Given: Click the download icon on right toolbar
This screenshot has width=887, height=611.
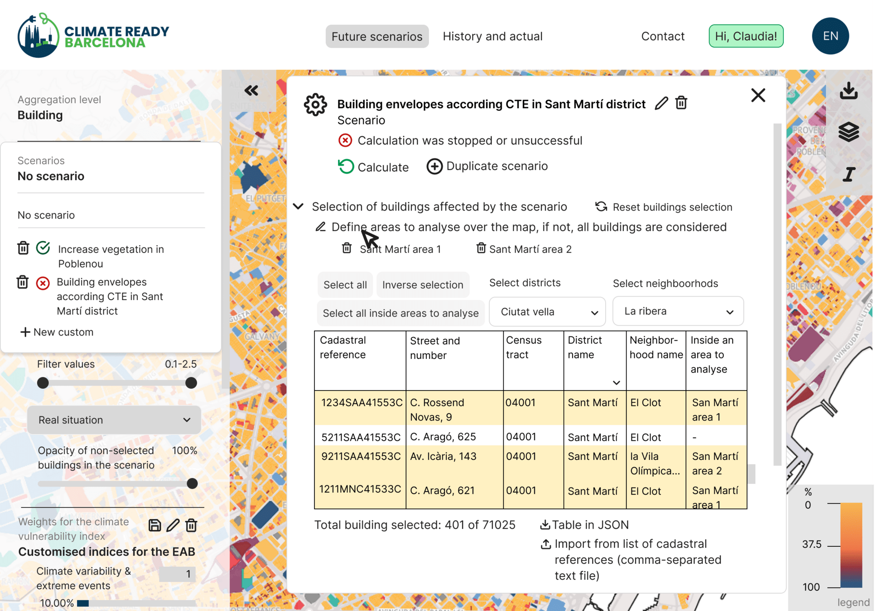Looking at the screenshot, I should [848, 91].
